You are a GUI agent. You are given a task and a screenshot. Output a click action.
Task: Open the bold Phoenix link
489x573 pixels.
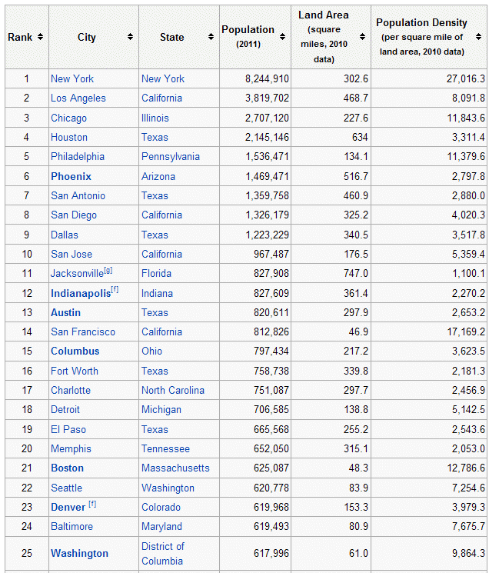[71, 176]
